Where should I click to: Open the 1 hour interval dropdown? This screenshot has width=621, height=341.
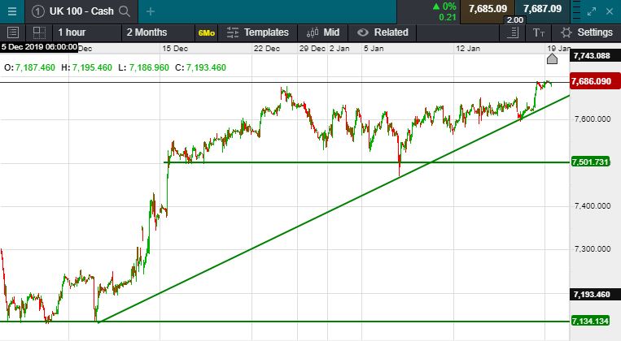click(72, 32)
